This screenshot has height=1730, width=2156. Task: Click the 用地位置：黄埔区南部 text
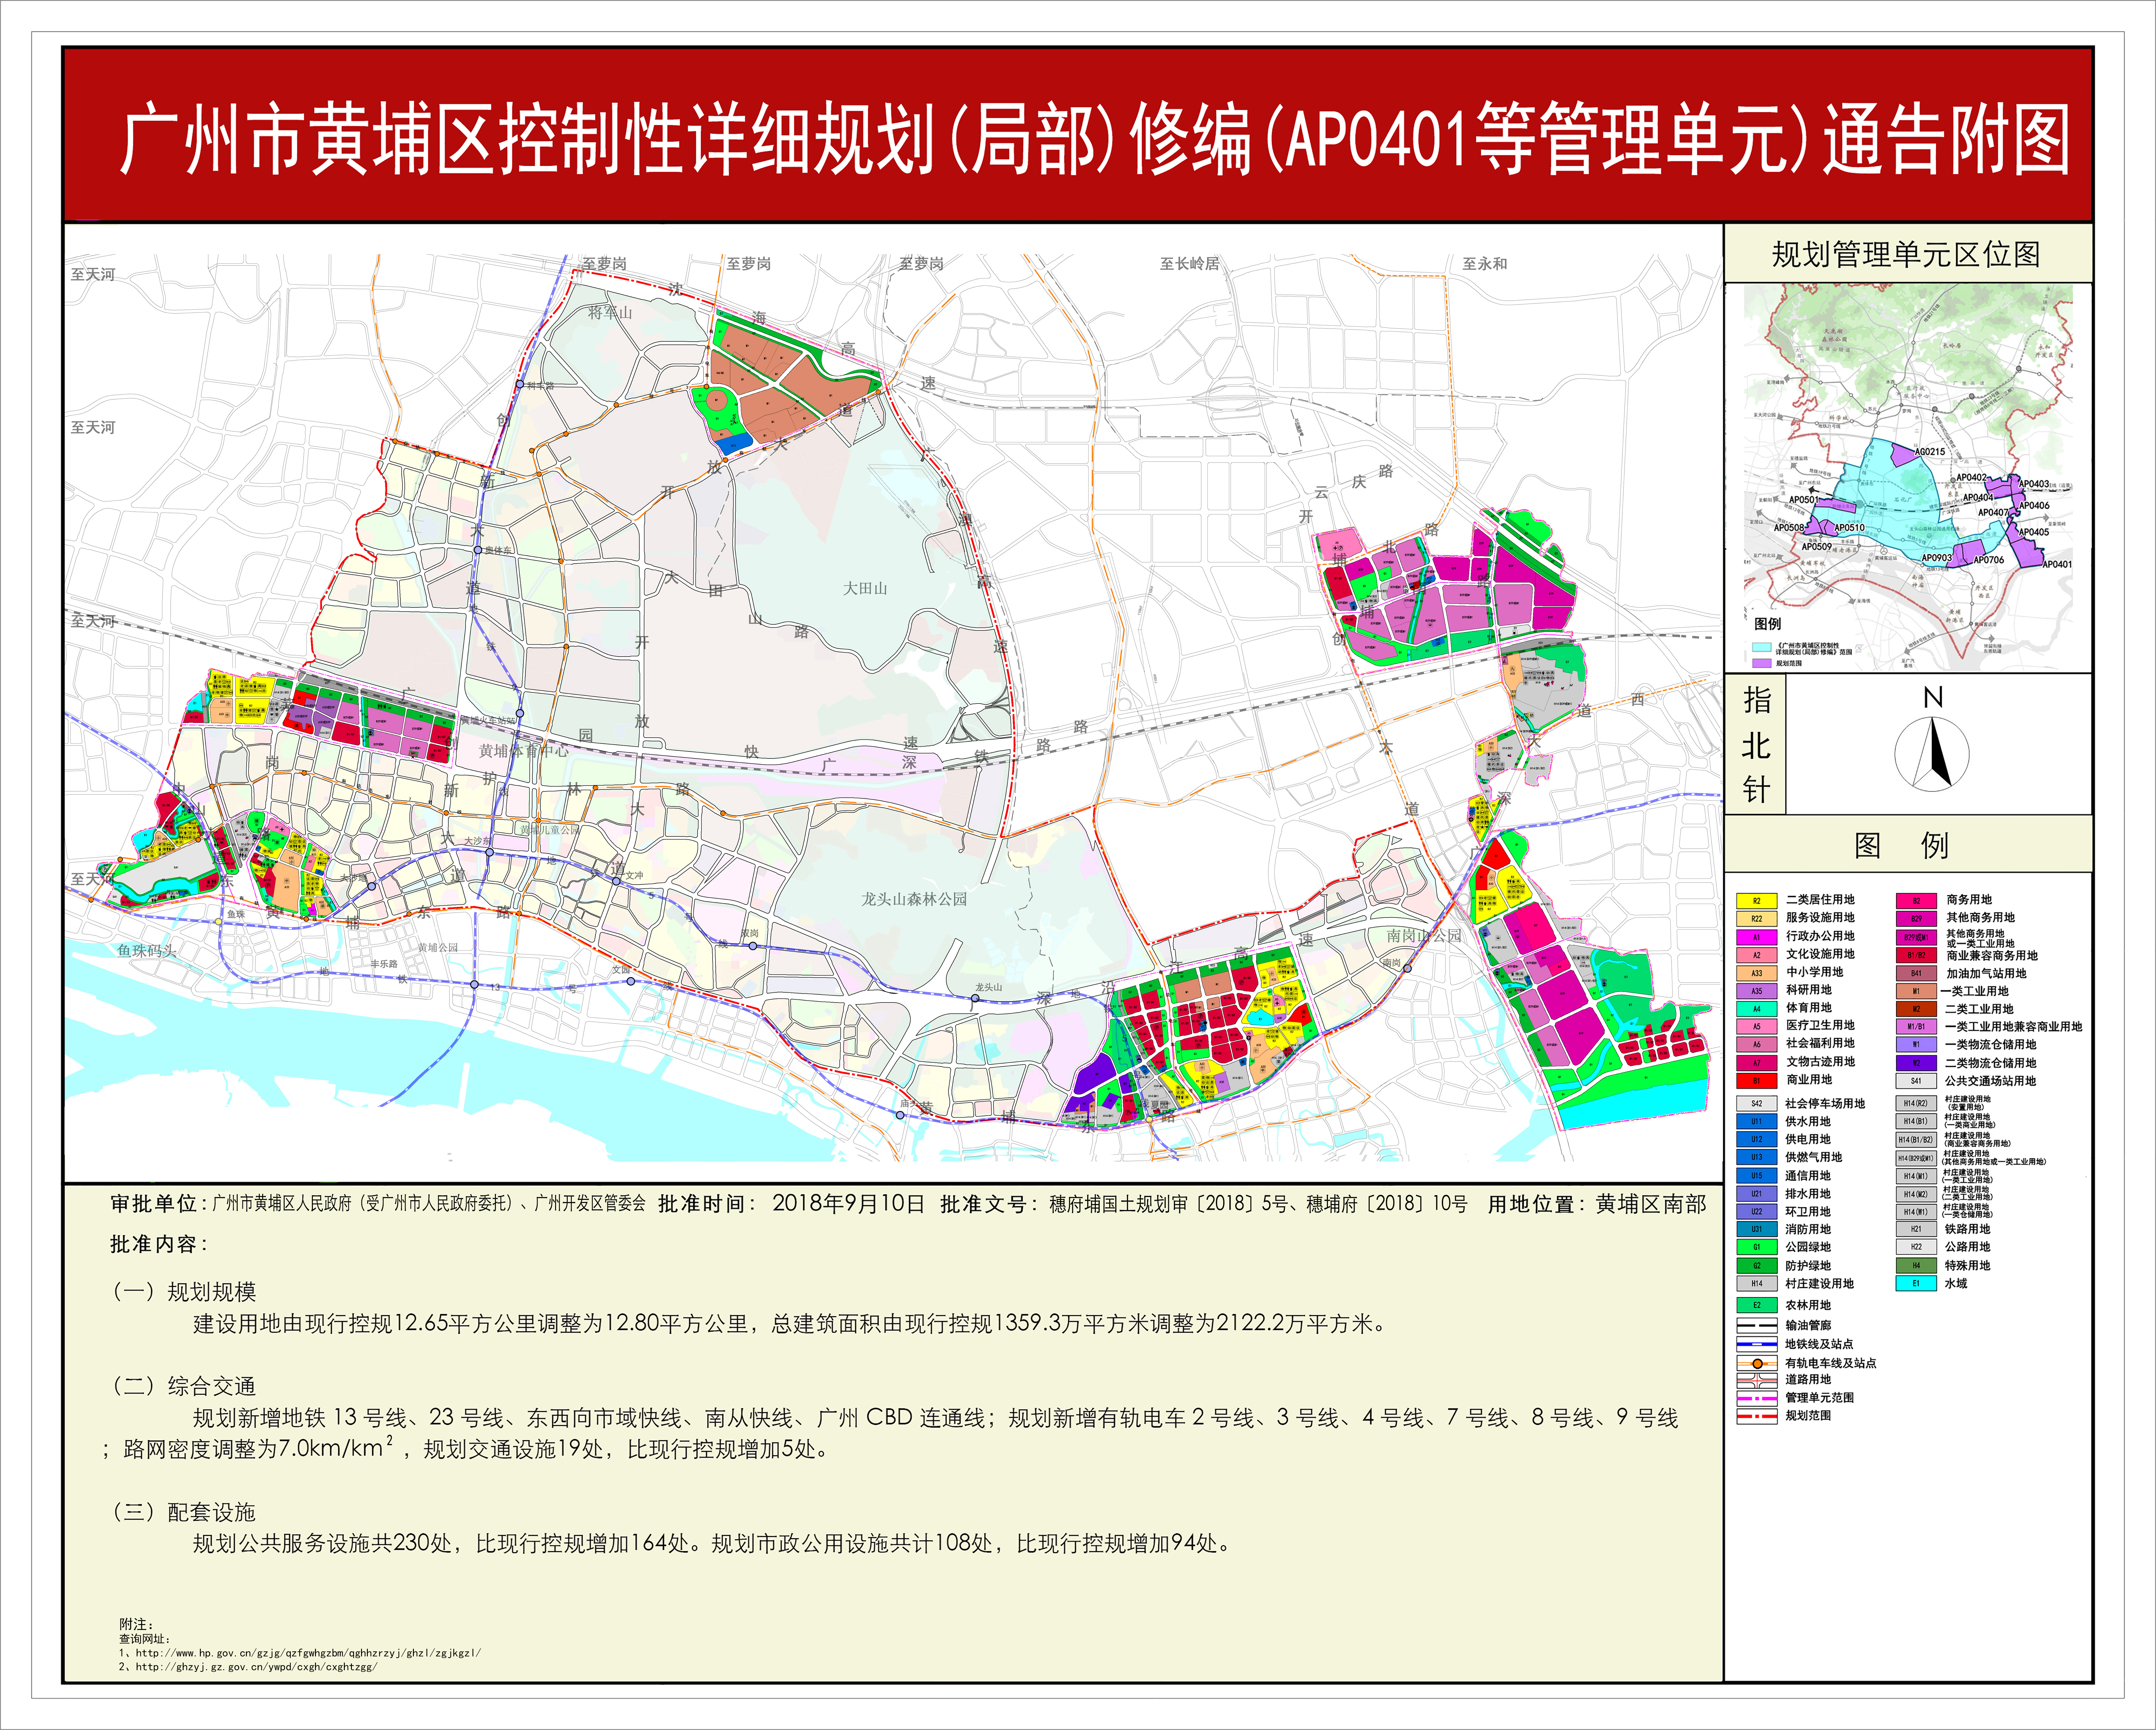pyautogui.click(x=1597, y=1204)
